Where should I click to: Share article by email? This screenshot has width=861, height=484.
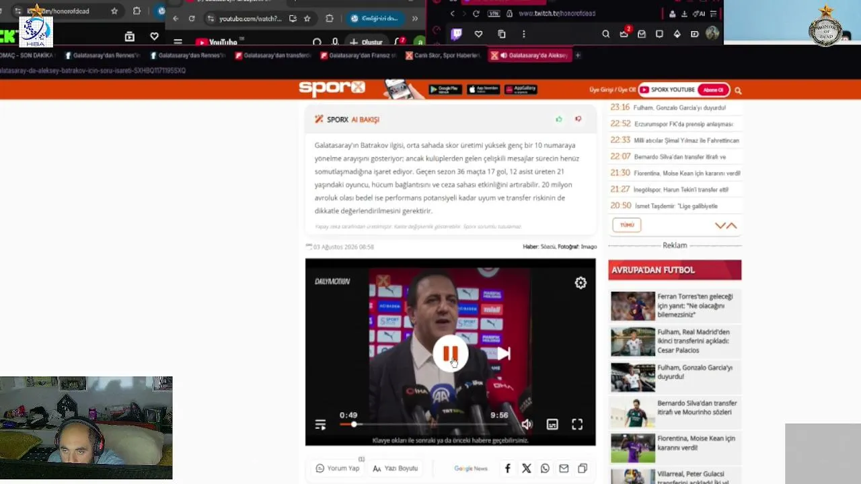pyautogui.click(x=564, y=469)
